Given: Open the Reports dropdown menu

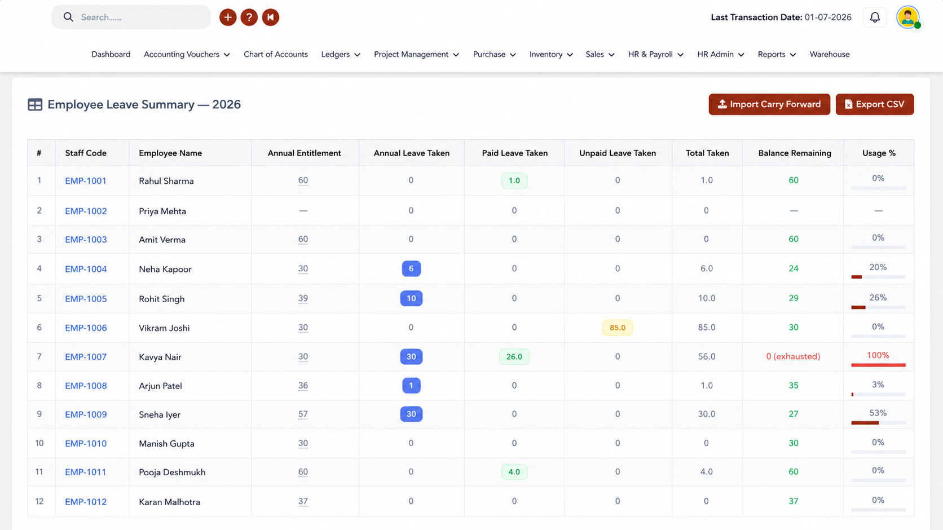Looking at the screenshot, I should click(x=777, y=54).
